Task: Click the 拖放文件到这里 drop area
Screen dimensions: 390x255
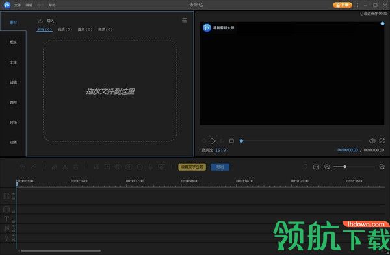Action: coord(110,91)
